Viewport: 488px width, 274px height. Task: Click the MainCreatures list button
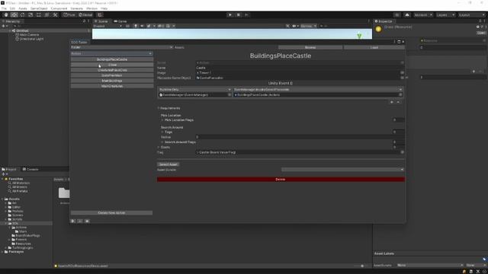(112, 86)
